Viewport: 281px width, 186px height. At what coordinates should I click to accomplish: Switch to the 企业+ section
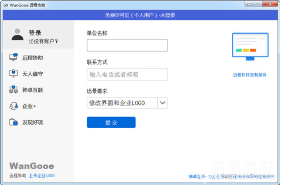(x=29, y=106)
